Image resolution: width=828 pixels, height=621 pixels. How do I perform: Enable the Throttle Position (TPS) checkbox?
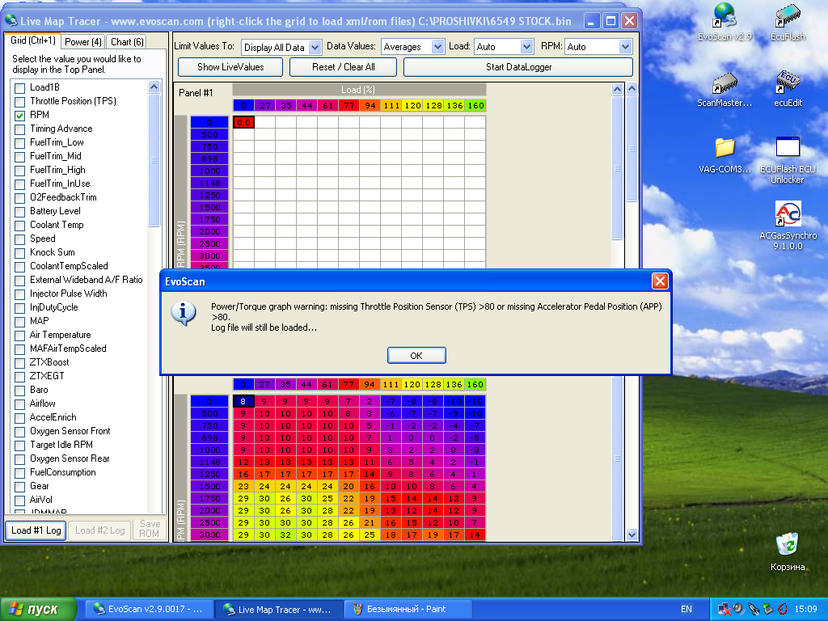point(20,101)
